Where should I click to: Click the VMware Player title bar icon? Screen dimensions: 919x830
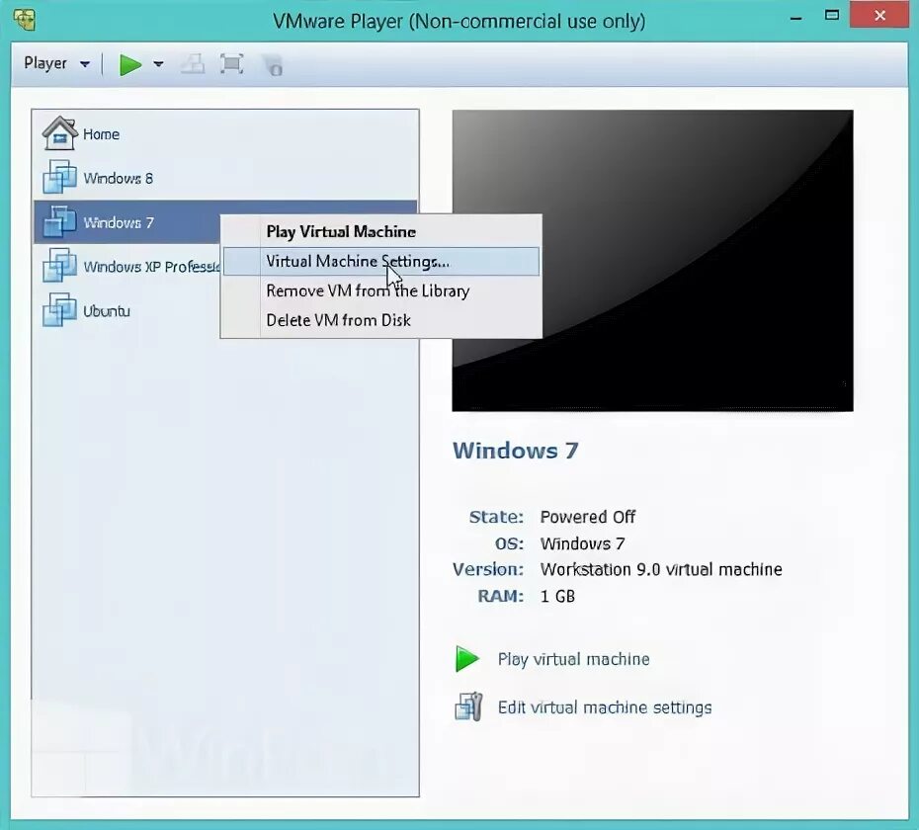click(x=24, y=20)
